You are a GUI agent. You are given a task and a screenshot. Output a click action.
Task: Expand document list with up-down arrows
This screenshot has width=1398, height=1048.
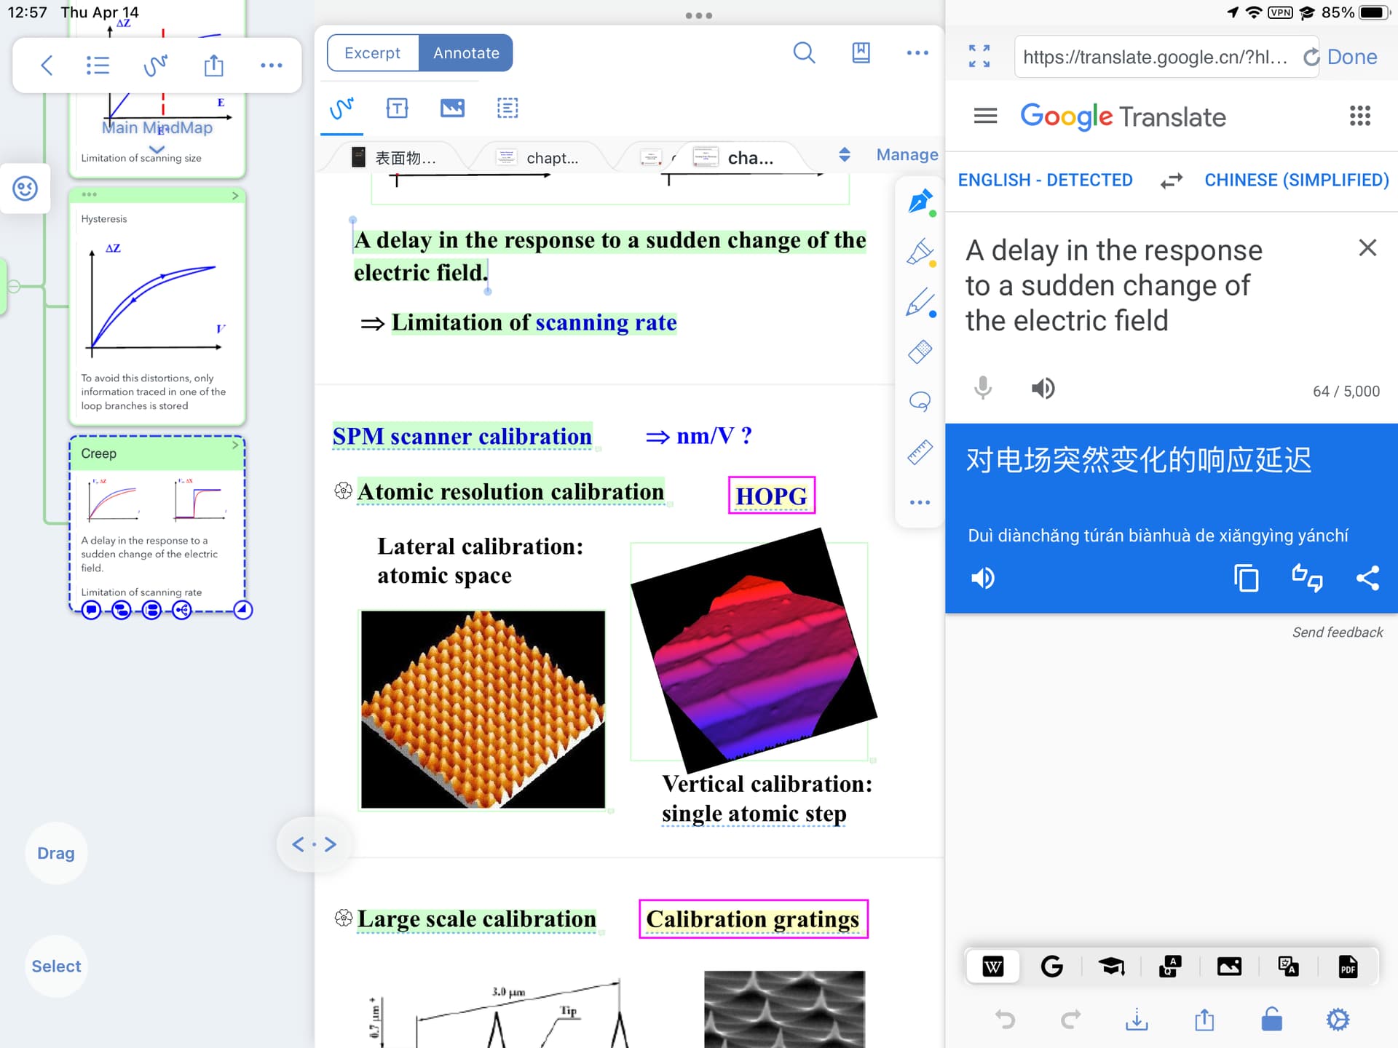(x=845, y=154)
